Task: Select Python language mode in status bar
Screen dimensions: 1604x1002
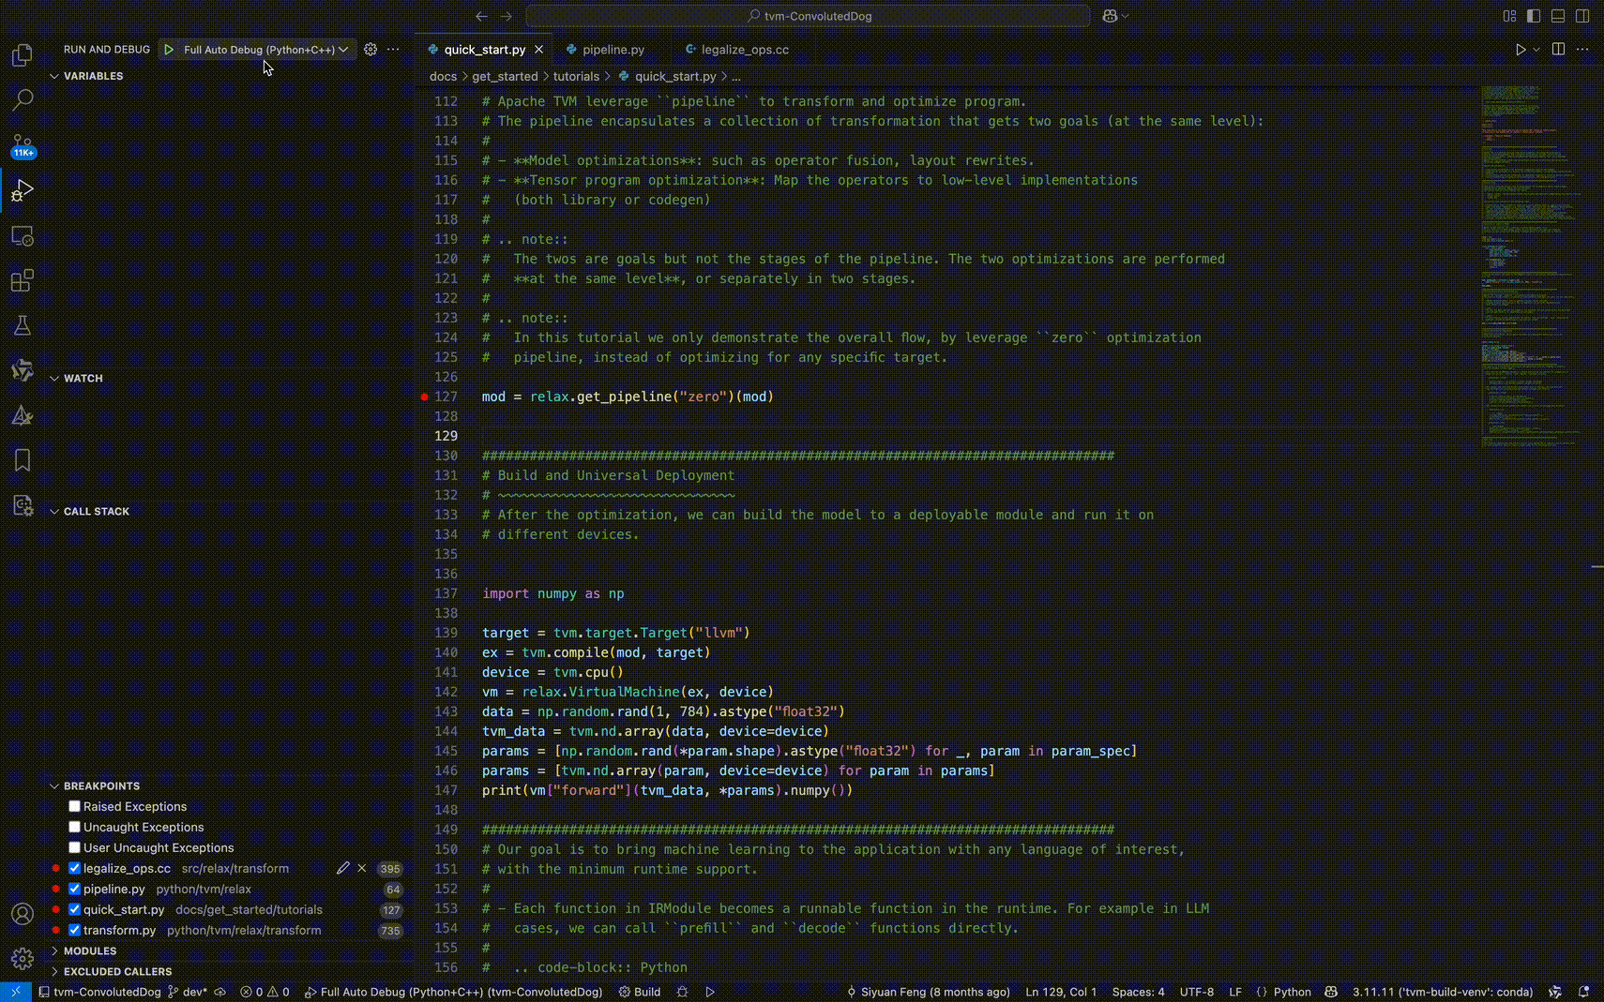Action: [x=1292, y=992]
